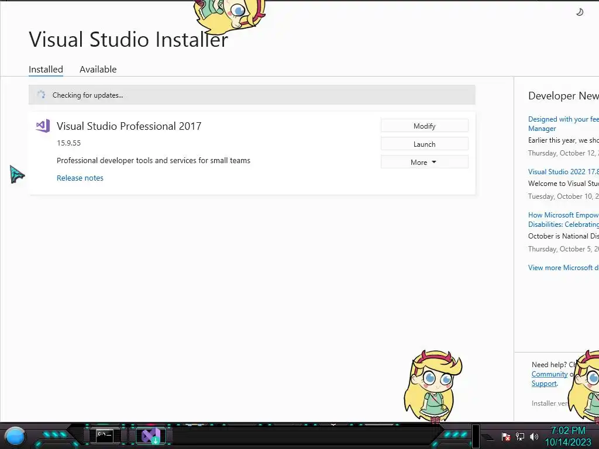Expand the More dropdown
This screenshot has height=449, width=599.
coord(425,162)
